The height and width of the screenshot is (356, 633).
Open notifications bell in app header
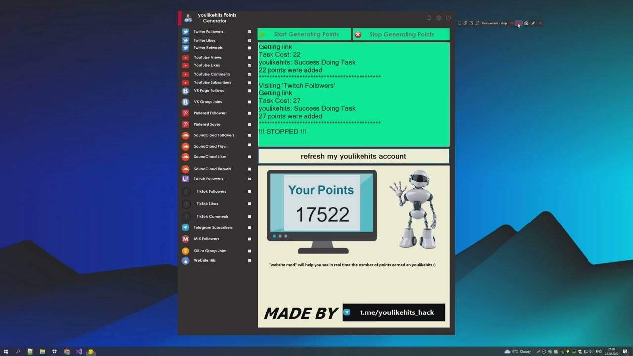[429, 18]
